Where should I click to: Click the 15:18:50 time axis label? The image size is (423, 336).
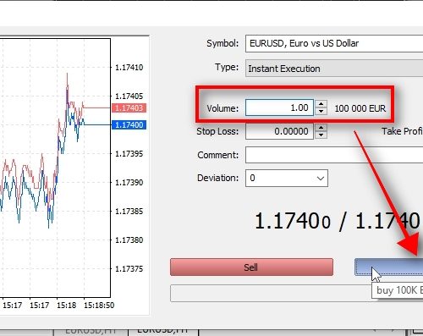(99, 306)
